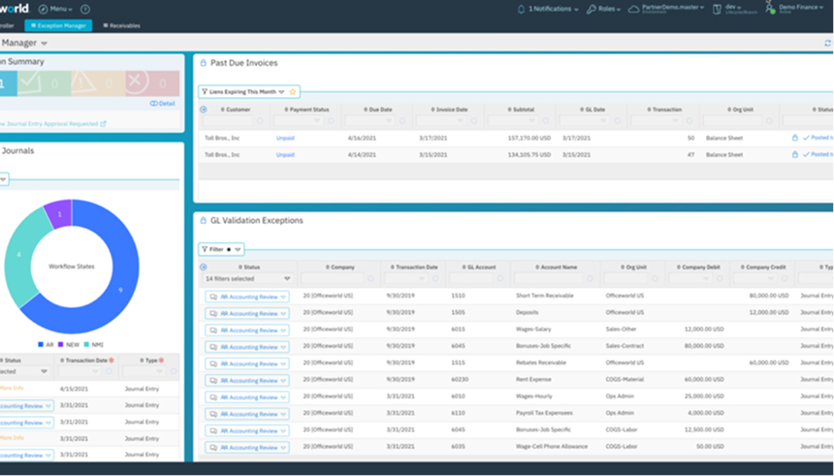The width and height of the screenshot is (834, 476).
Task: Switch to the Receivables tab
Action: [121, 25]
